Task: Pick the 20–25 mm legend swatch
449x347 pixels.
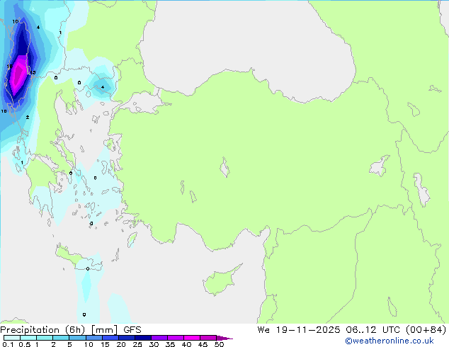Action: tap(126, 338)
